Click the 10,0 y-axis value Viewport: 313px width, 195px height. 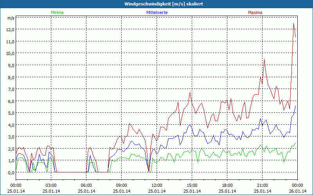pyautogui.click(x=10, y=53)
